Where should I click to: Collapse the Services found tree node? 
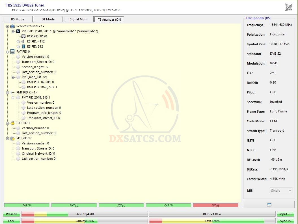pyautogui.click(x=8, y=26)
